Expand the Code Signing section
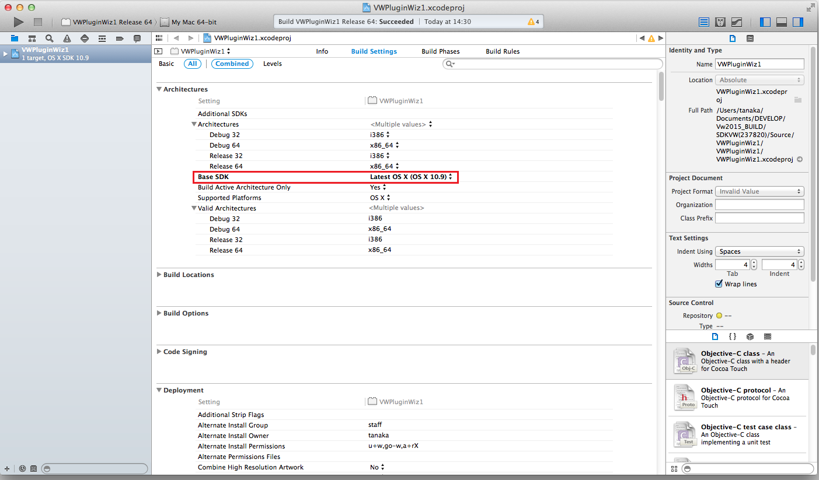 coord(159,352)
